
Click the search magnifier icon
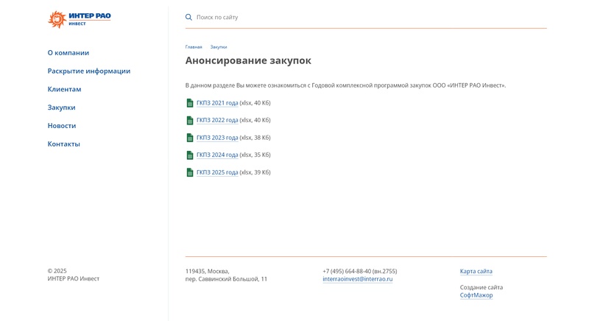(188, 17)
